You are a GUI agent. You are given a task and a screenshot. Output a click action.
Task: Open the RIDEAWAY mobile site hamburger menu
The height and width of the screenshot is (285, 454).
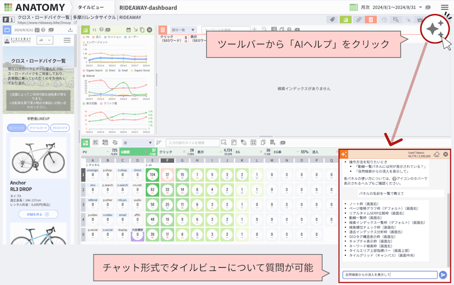click(x=67, y=40)
